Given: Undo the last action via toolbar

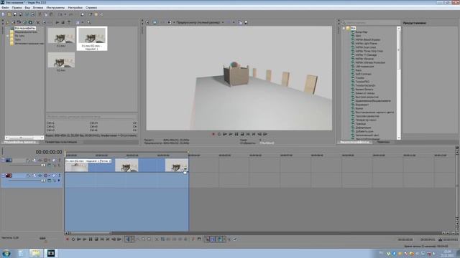Looking at the screenshot, I should coord(60,14).
